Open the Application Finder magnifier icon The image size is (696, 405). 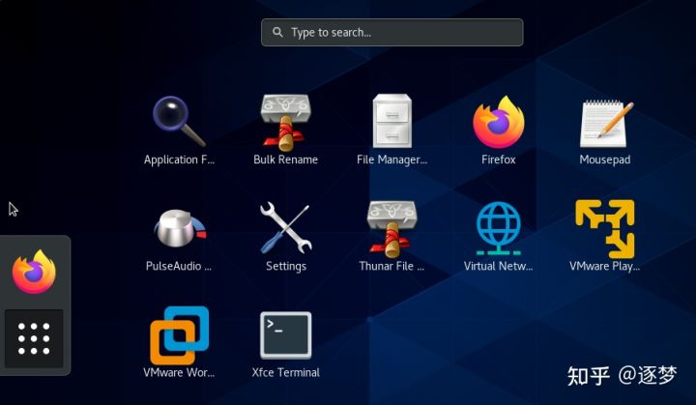coord(180,121)
